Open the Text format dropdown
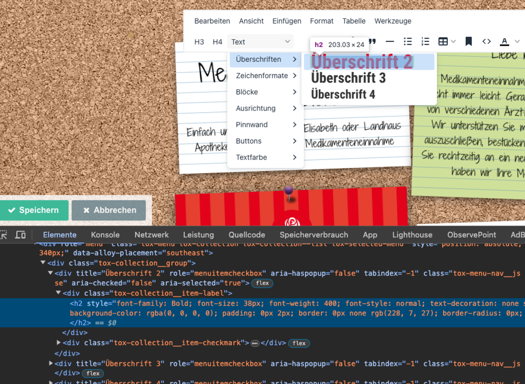Image resolution: width=525 pixels, height=384 pixels. (x=260, y=42)
